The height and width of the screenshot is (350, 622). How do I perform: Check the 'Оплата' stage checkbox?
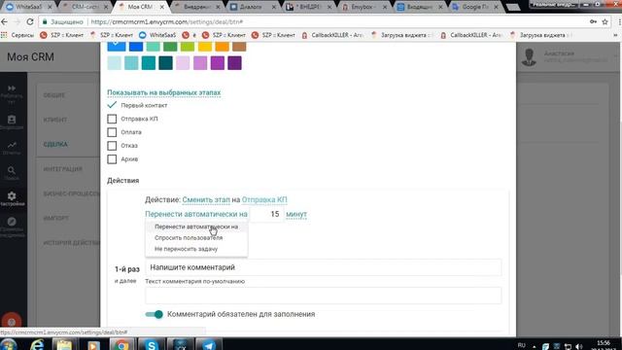(x=112, y=132)
